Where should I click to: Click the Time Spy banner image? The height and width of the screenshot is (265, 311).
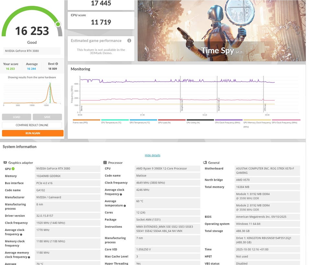[222, 30]
